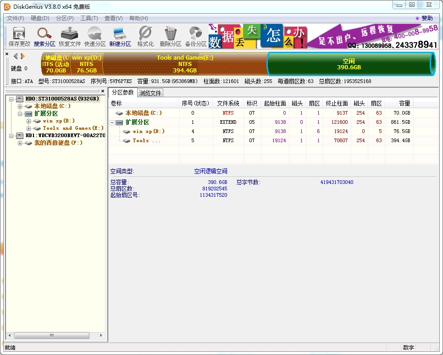Click the DiskGenius app logo in title bar
This screenshot has width=443, height=355.
pyautogui.click(x=7, y=6)
